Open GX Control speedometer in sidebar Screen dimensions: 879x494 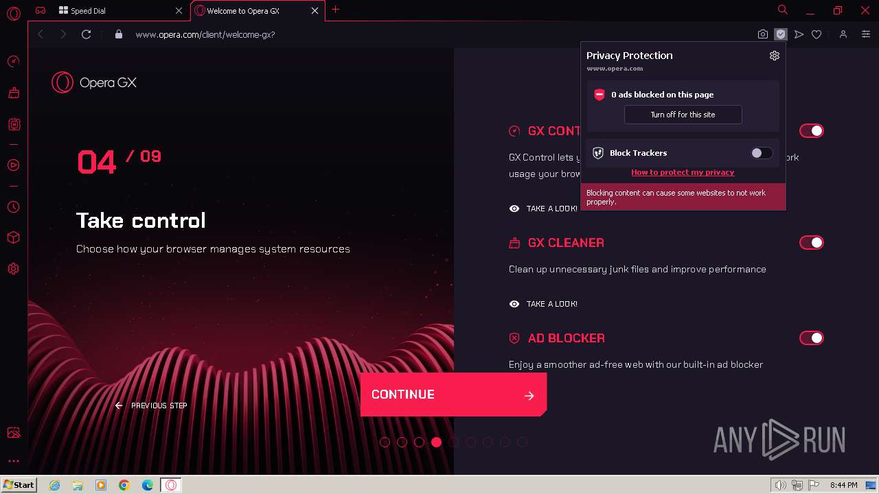point(13,62)
